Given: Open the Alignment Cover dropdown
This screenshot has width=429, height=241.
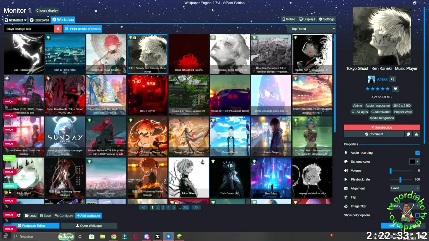Looking at the screenshot, I should (405, 188).
